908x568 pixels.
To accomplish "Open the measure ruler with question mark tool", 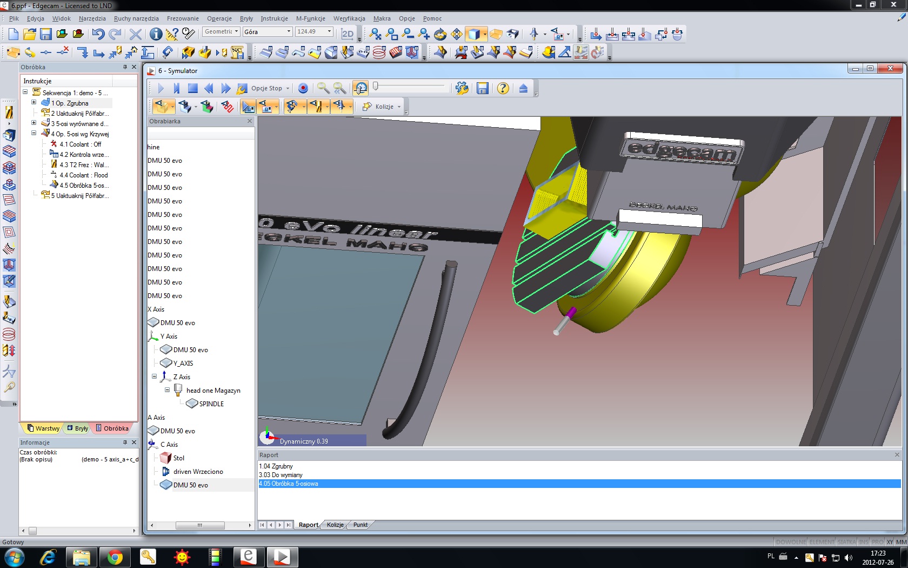I will pos(172,34).
